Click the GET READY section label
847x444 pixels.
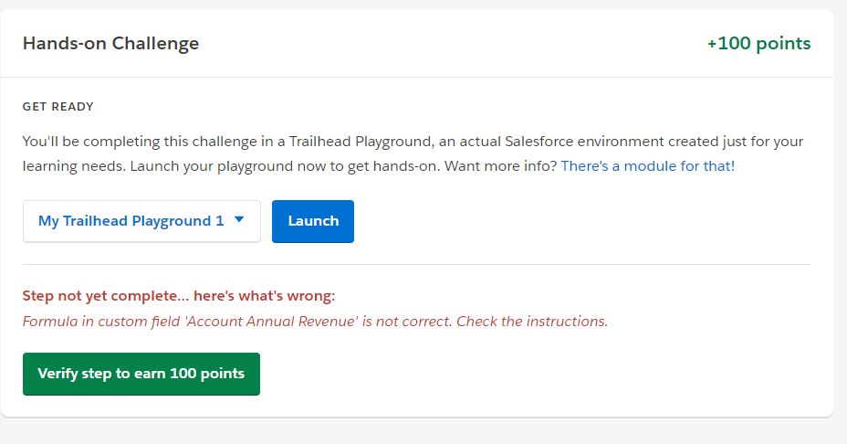(58, 107)
